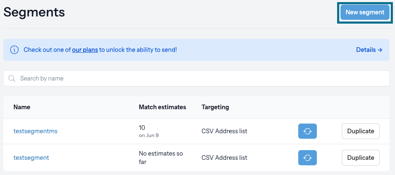Click CSV Address list in testsegmentms row

[224, 131]
